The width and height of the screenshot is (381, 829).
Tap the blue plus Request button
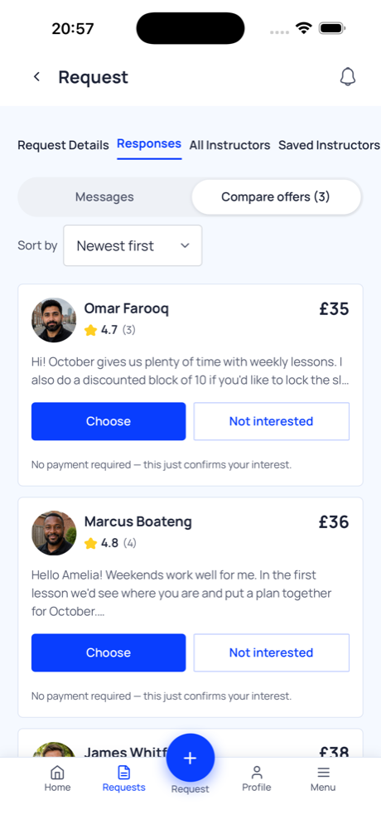[x=190, y=758]
